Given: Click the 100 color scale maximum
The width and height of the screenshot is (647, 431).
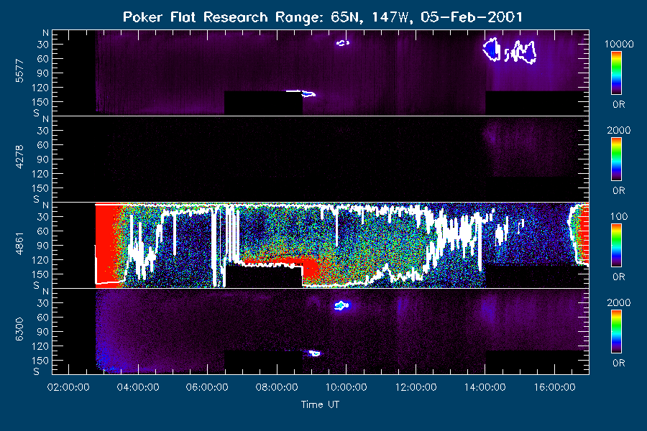Looking at the screenshot, I should 619,216.
